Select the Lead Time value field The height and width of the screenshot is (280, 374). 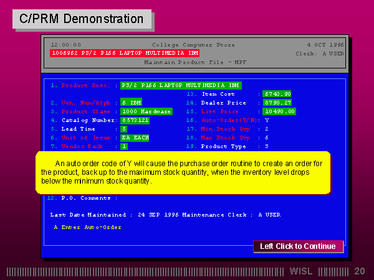pyautogui.click(x=124, y=129)
